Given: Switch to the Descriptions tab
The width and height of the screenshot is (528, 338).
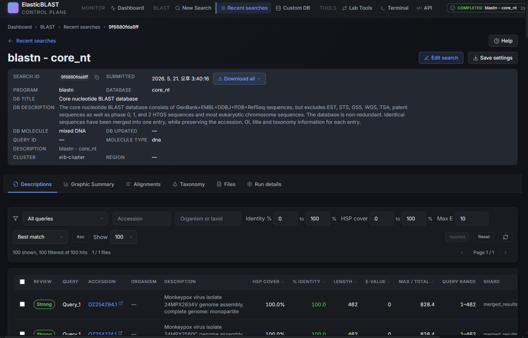Looking at the screenshot, I should coord(33,184).
